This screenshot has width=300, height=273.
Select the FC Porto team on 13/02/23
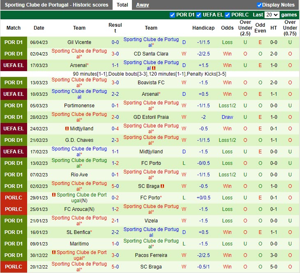(x=151, y=163)
